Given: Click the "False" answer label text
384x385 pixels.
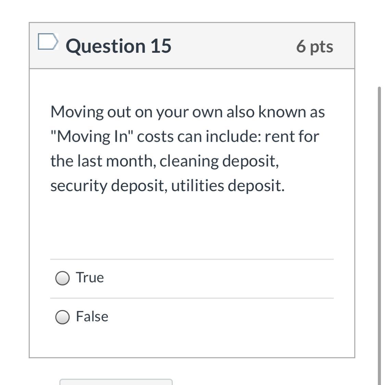Looking at the screenshot, I should pyautogui.click(x=92, y=316).
